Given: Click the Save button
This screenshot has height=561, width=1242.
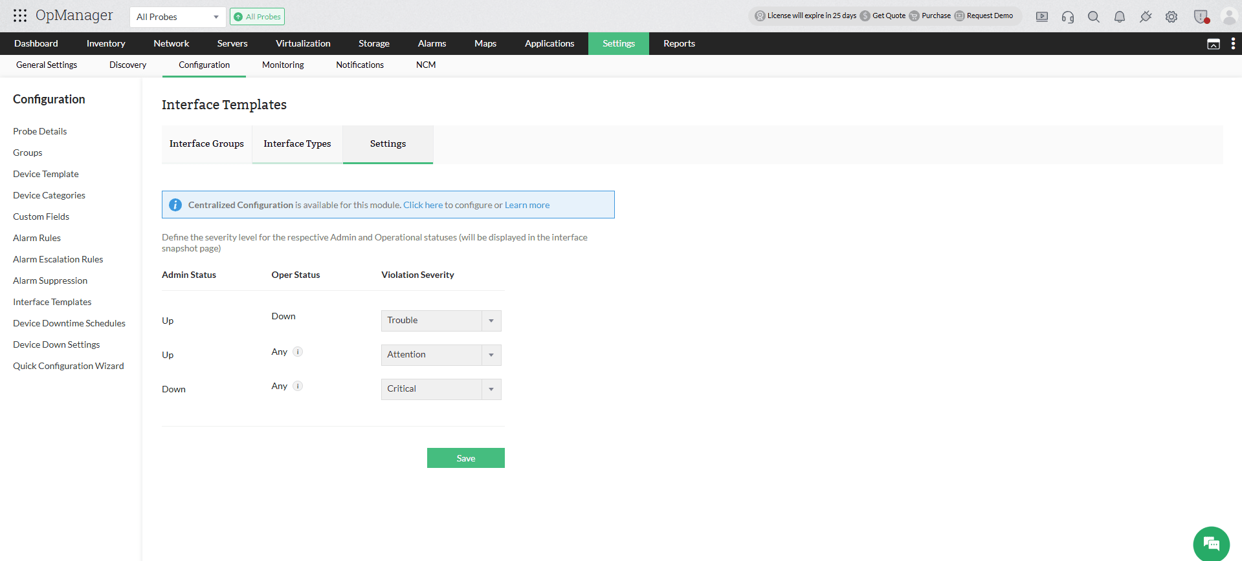Looking at the screenshot, I should [466, 458].
